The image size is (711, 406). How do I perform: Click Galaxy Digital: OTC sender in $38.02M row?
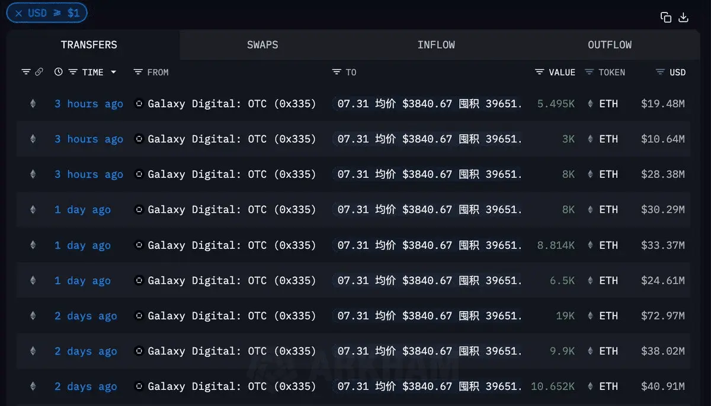point(232,351)
